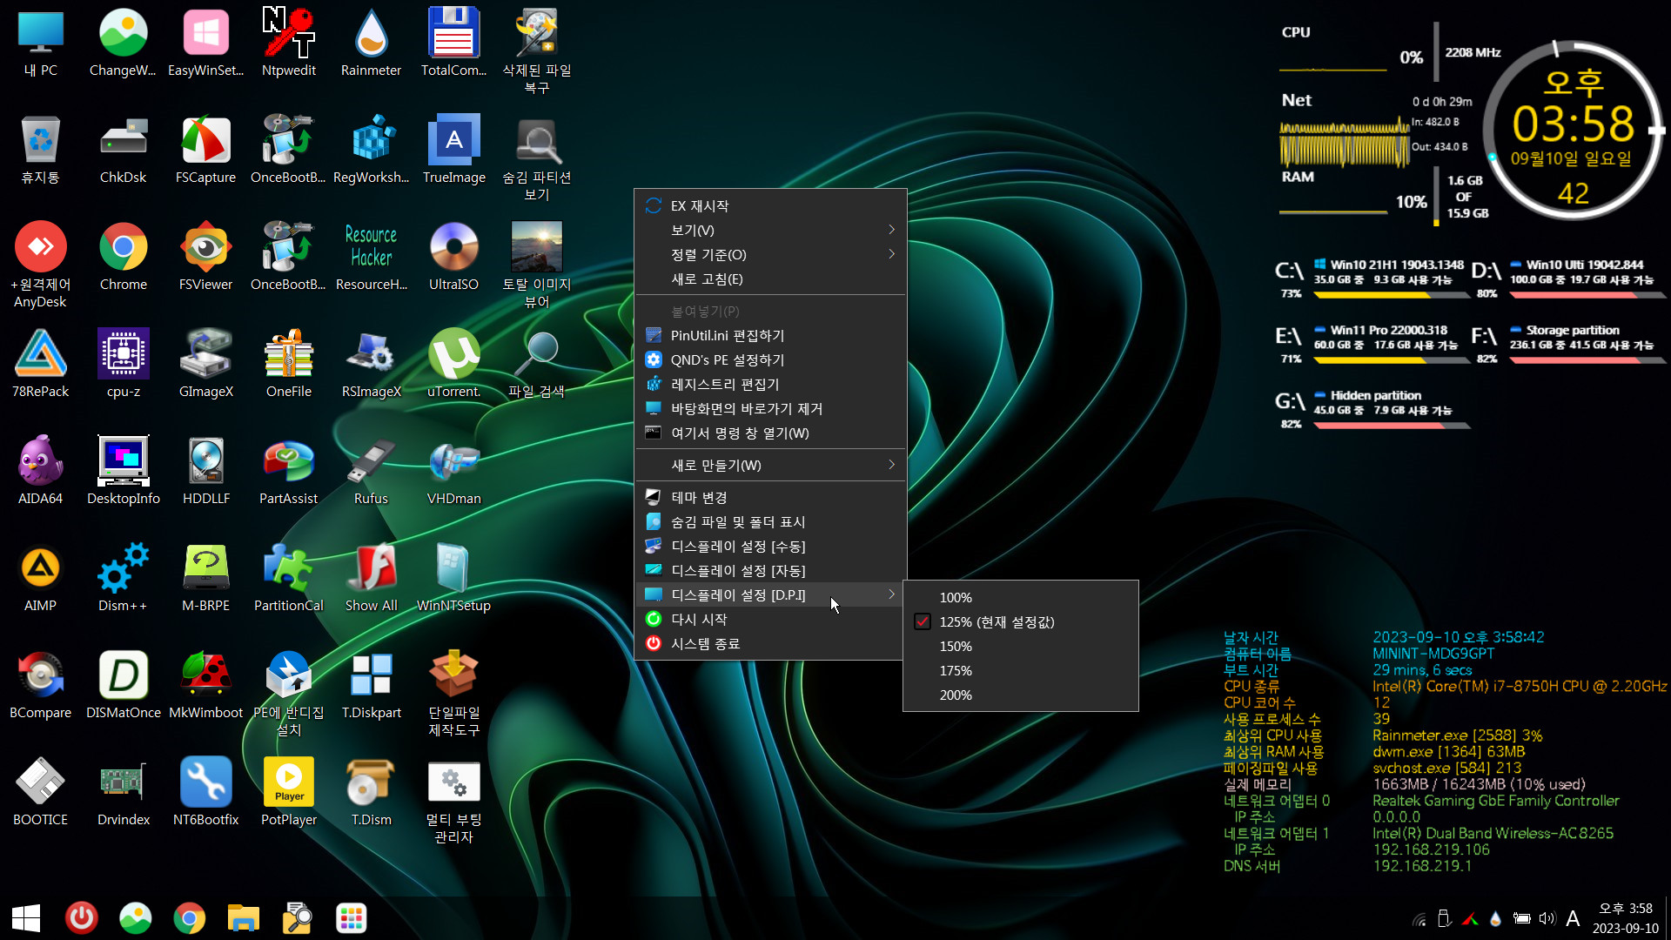Open taskbar clock showing 오후 3:58
The image size is (1671, 940).
(x=1626, y=918)
